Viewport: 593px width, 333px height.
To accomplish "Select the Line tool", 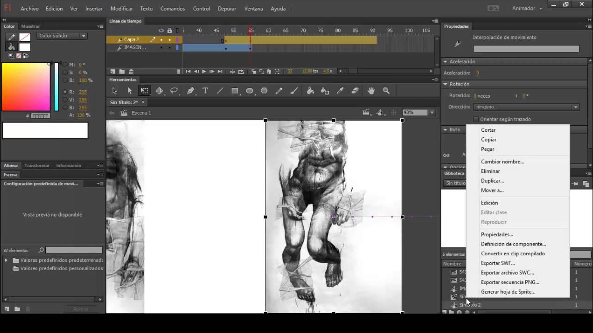I will (220, 91).
